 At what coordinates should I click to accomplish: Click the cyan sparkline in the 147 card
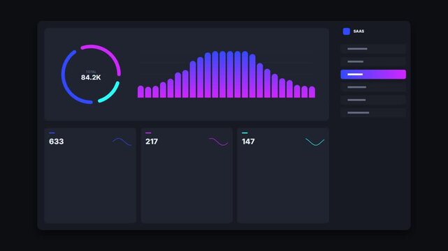[x=315, y=142]
